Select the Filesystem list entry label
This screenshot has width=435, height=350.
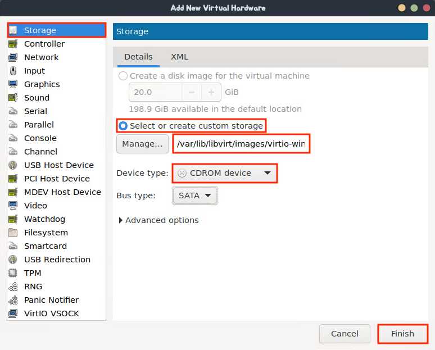pos(46,233)
